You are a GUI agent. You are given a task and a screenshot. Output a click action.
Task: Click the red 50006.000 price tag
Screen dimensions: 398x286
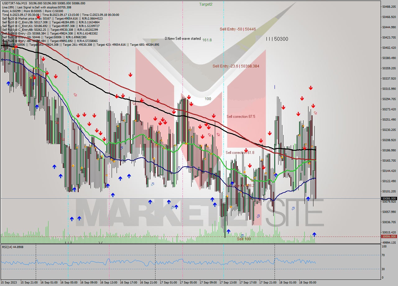389,236
